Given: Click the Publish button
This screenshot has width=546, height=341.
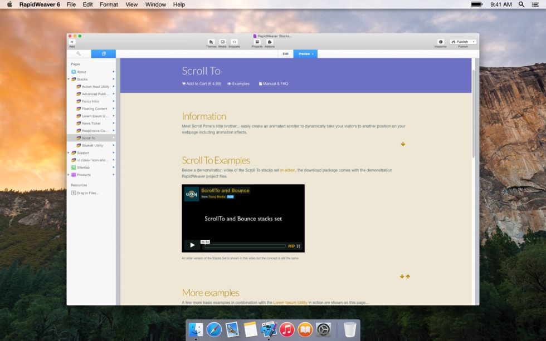Looking at the screenshot, I should tap(460, 42).
